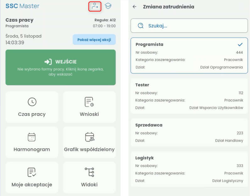This screenshot has height=196, width=250.
Task: Open Widoki tree structure tile
Action: tap(89, 177)
